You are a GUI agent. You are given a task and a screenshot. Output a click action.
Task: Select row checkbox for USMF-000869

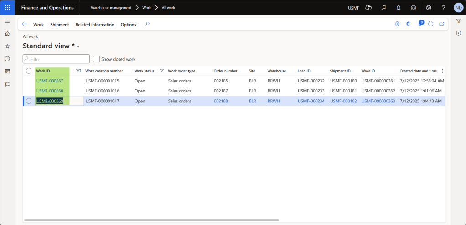coord(29,101)
